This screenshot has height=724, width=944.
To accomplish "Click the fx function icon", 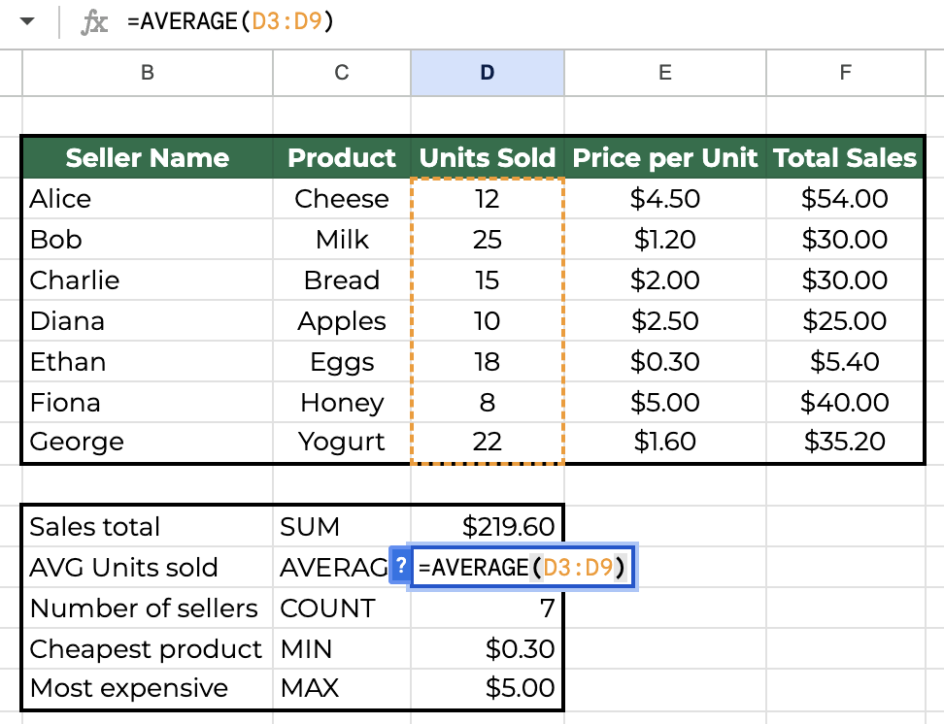I will coord(94,23).
